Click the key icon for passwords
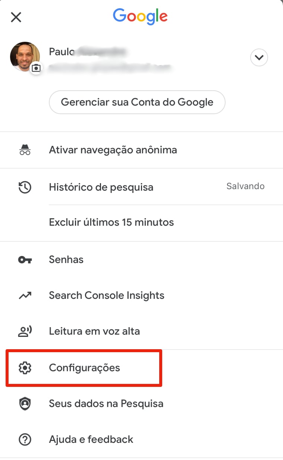 25,260
